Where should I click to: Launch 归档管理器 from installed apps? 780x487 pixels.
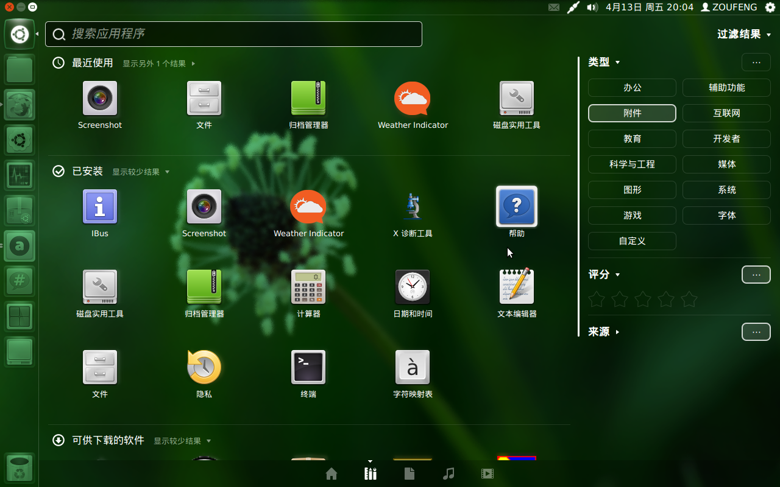pyautogui.click(x=204, y=293)
